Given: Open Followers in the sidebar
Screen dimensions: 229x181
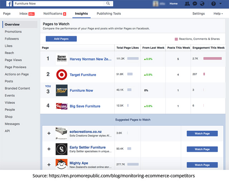Looking at the screenshot, I should 12,39.
